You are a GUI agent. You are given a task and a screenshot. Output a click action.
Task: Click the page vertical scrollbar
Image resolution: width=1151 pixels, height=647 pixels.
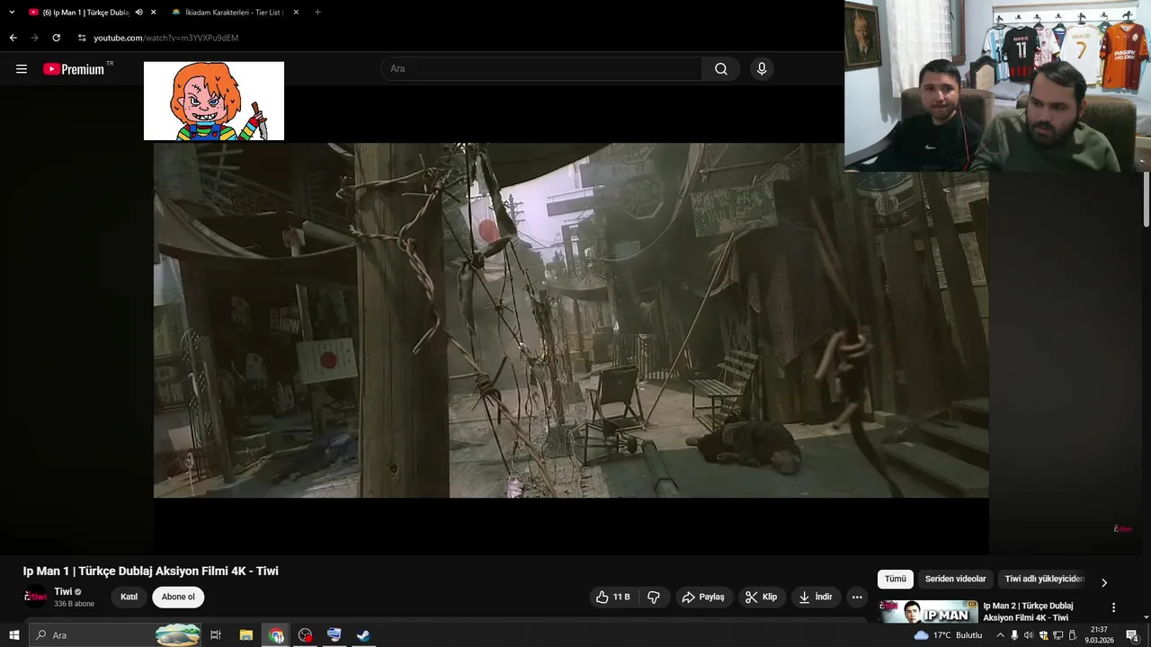1146,199
